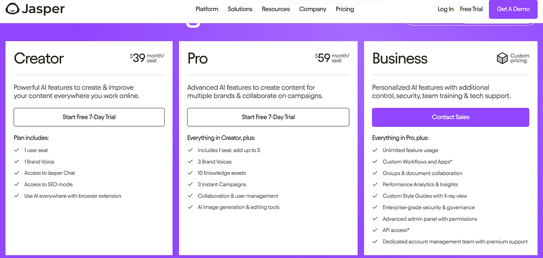543x258 pixels.
Task: Click checkmark next to Access to SEO mode
Action: pyautogui.click(x=17, y=184)
